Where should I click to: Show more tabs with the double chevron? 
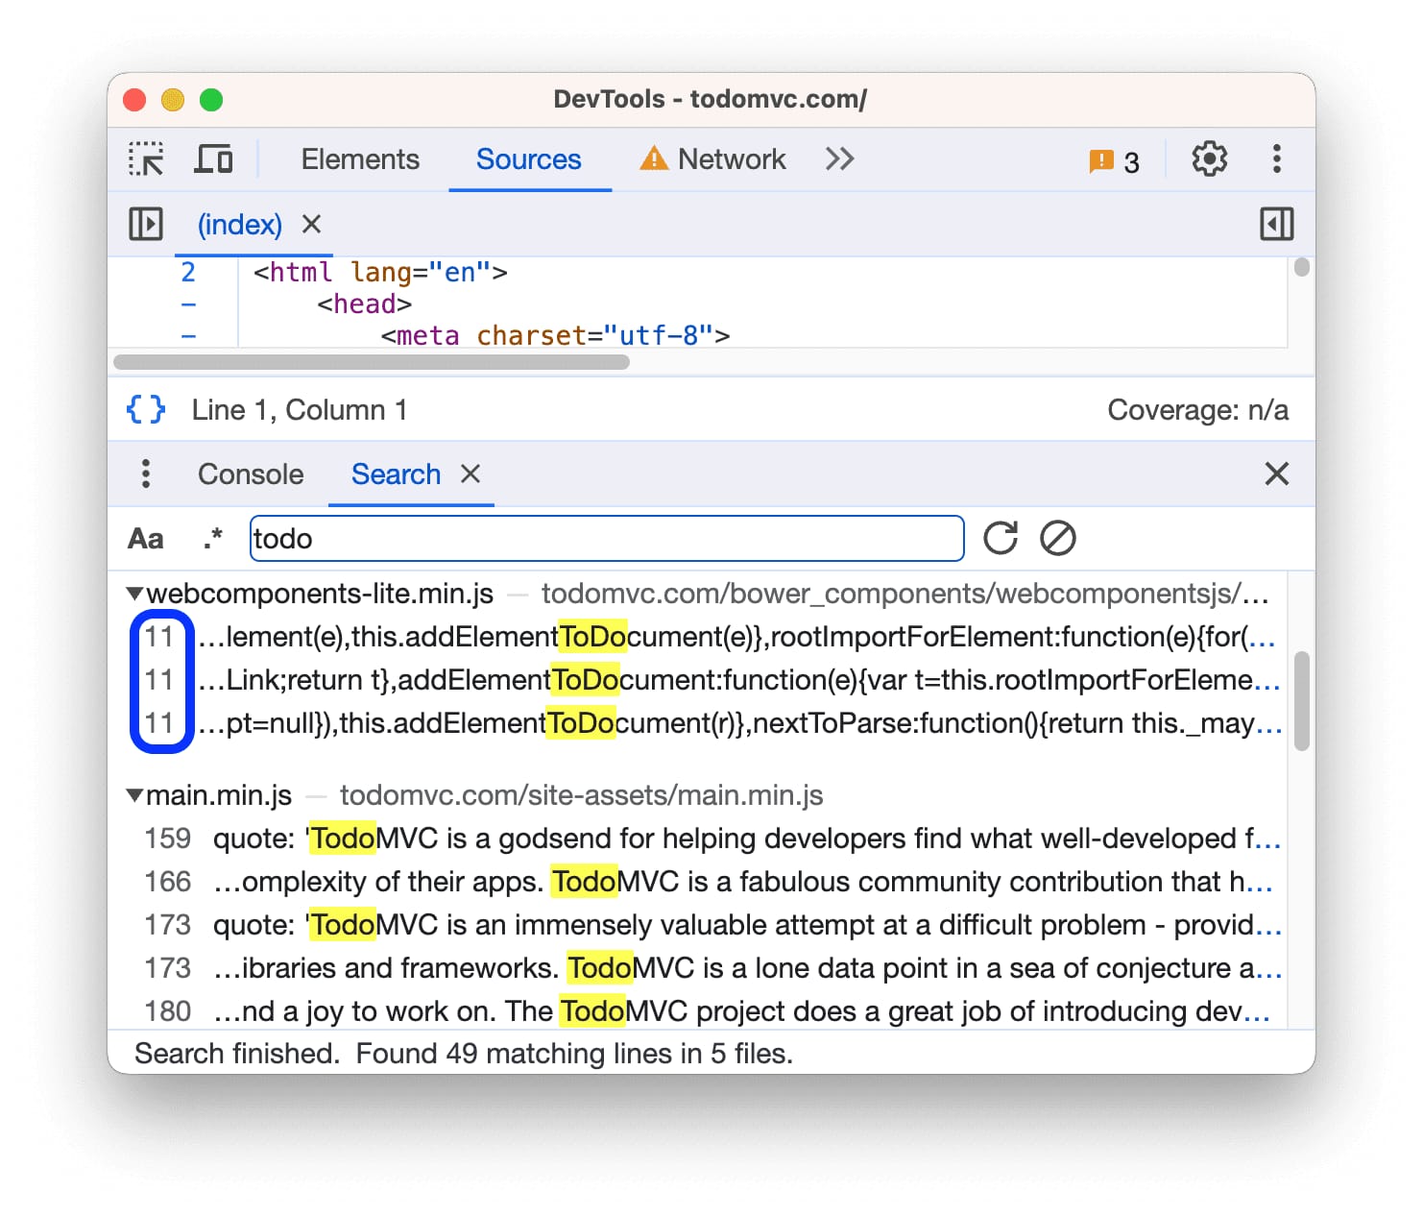[839, 159]
